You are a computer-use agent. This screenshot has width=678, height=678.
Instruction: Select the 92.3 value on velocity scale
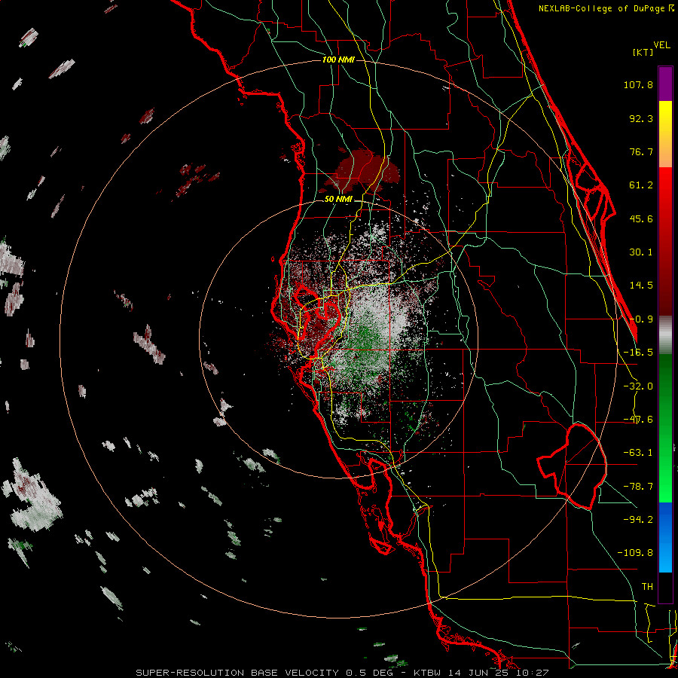pos(641,118)
